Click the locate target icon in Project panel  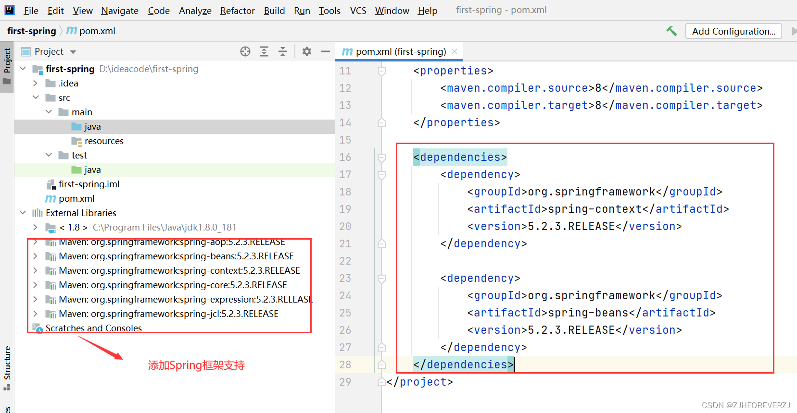click(x=245, y=51)
